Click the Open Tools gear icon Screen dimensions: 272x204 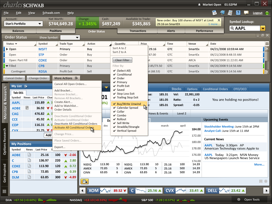tap(239, 199)
